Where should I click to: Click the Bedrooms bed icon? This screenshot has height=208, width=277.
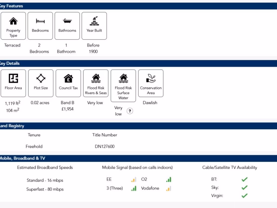(40, 21)
